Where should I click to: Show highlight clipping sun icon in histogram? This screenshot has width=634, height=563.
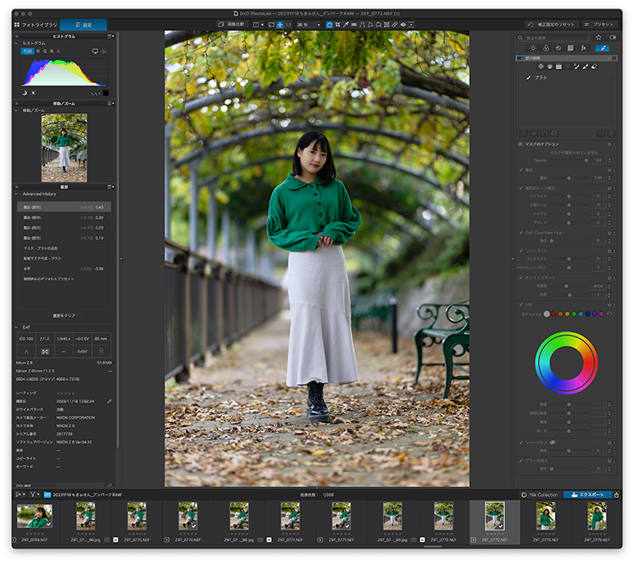coord(33,93)
